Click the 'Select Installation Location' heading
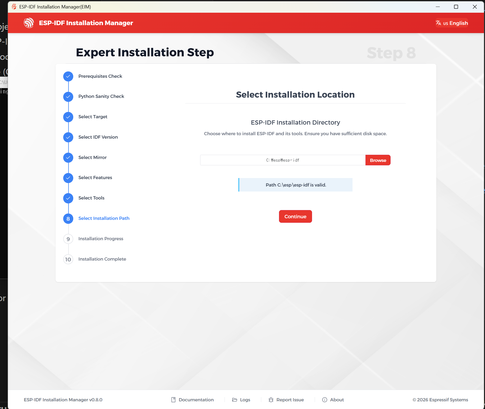485x409 pixels. point(295,94)
